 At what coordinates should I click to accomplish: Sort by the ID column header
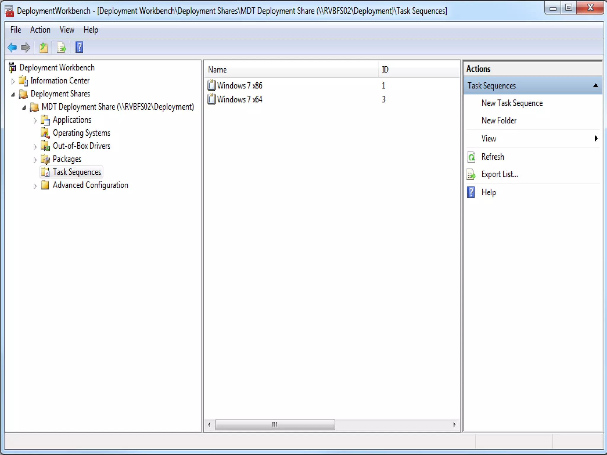pyautogui.click(x=419, y=70)
